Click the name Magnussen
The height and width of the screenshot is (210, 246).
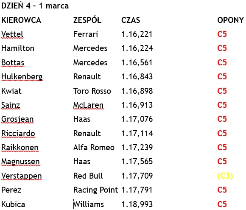pos(20,162)
